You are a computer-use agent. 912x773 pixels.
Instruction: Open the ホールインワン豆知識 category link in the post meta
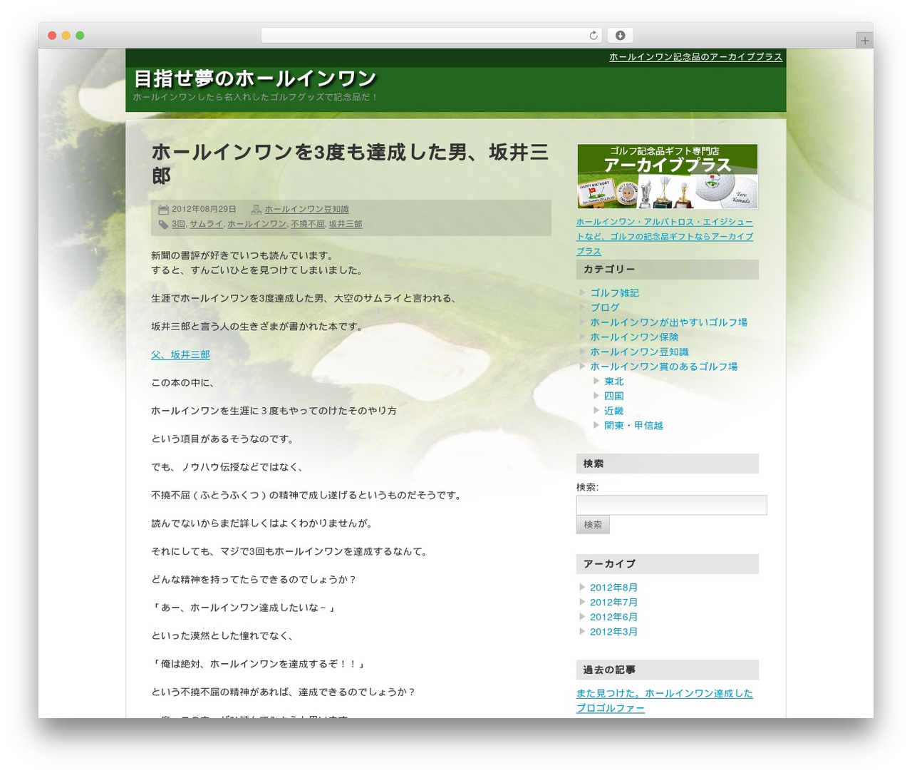pyautogui.click(x=307, y=210)
